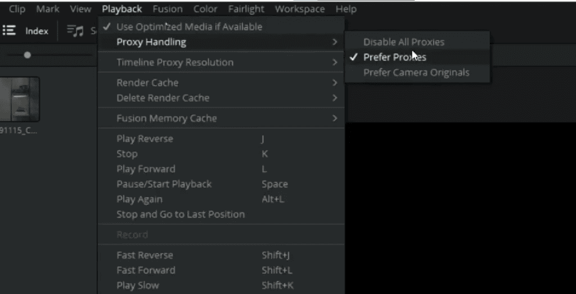Screen dimensions: 576x294
Task: Open the Fairlight menu
Action: tap(246, 9)
